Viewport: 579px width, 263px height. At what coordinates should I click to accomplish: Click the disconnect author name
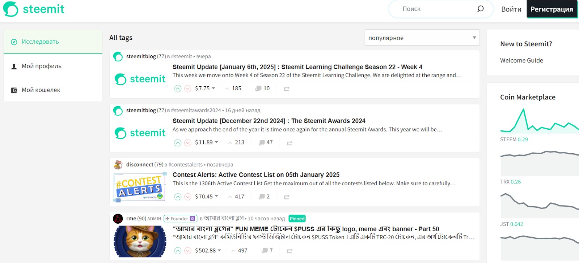pos(140,165)
